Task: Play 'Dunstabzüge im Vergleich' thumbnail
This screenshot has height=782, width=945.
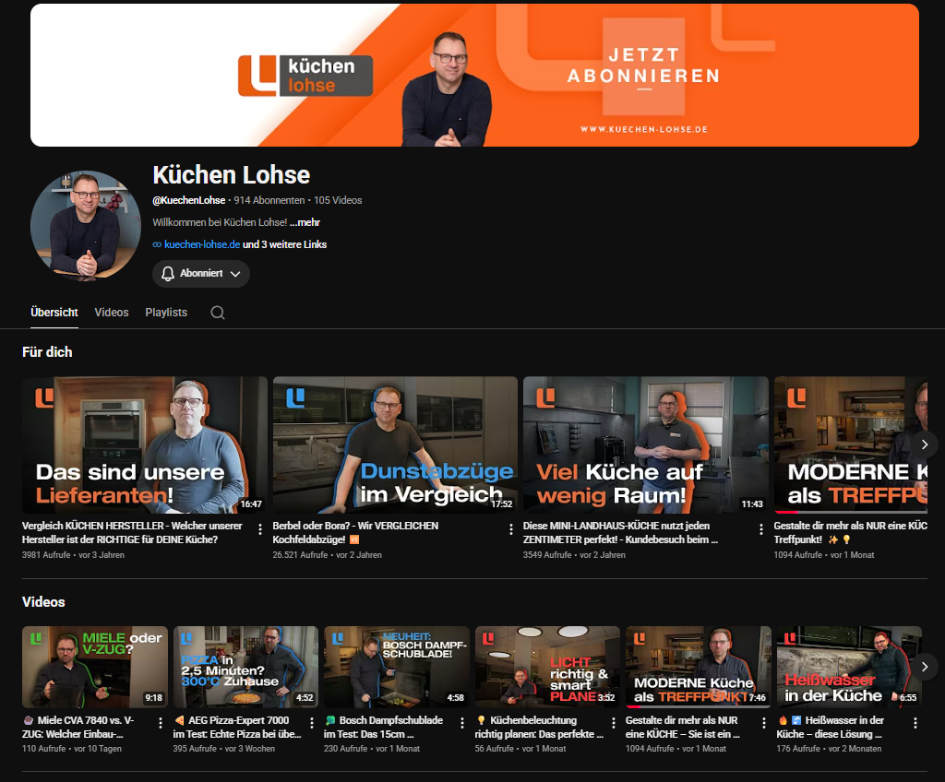Action: (x=395, y=445)
